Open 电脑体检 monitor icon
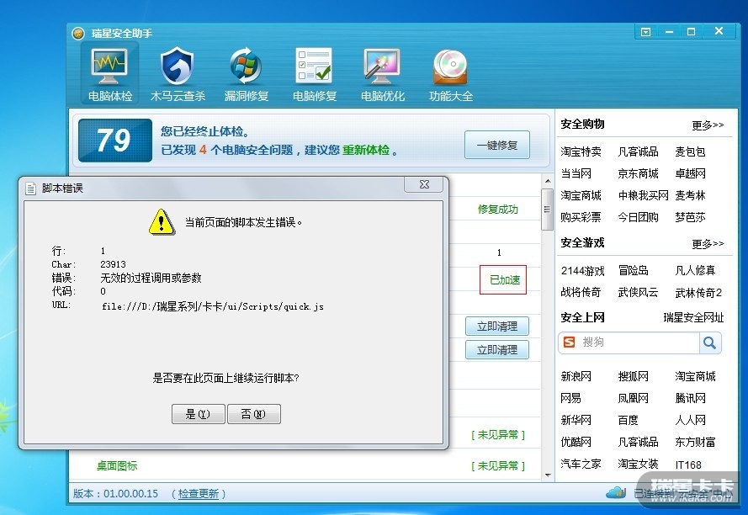748x515 pixels. coord(109,66)
